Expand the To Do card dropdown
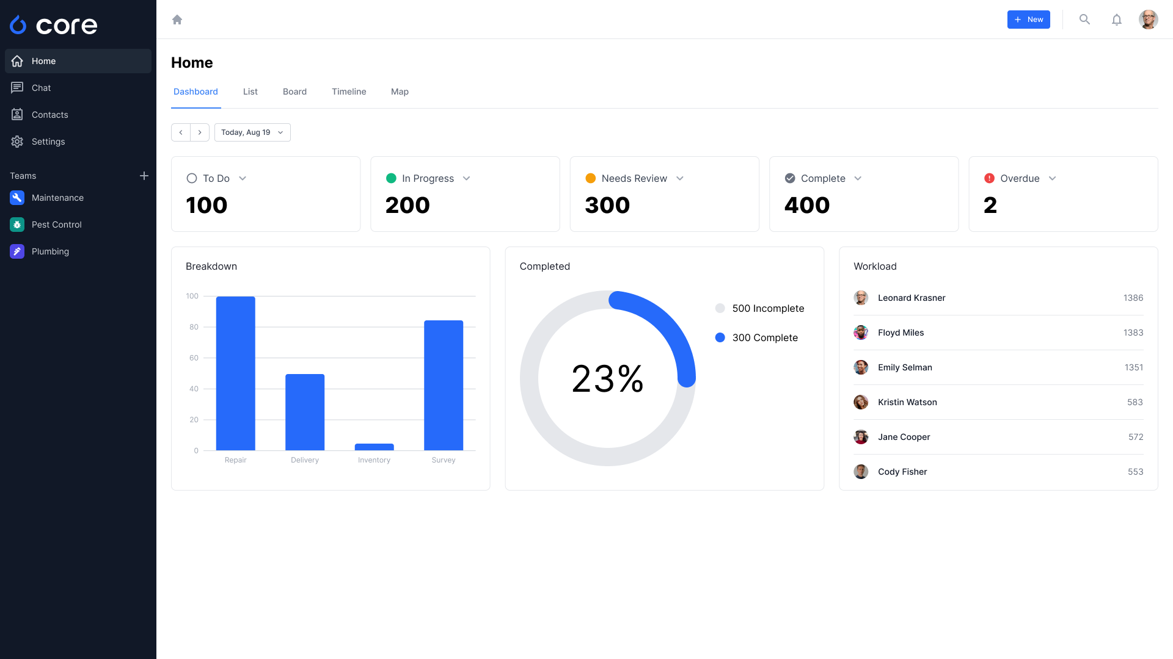1173x659 pixels. [x=243, y=178]
